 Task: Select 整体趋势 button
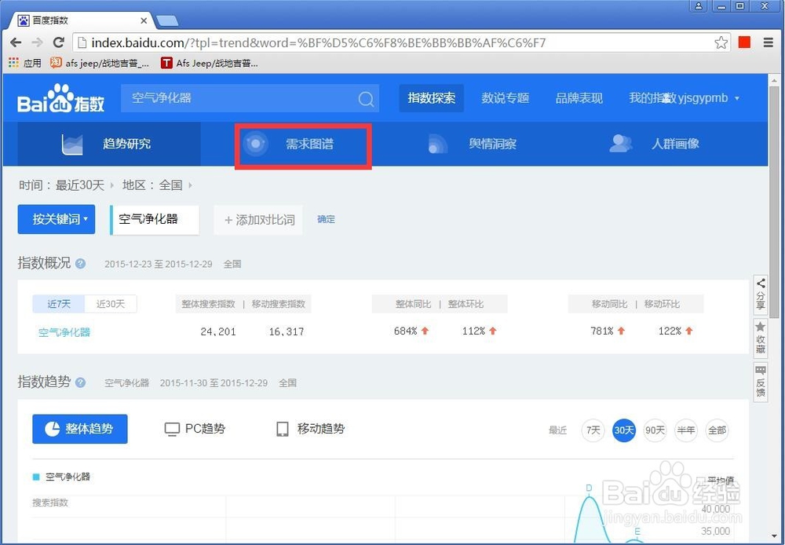point(80,429)
